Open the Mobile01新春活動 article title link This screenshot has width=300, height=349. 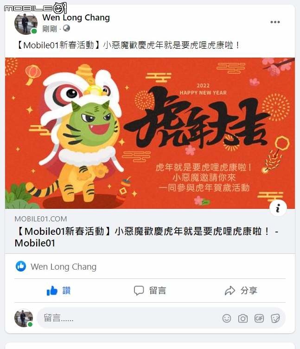click(x=147, y=237)
